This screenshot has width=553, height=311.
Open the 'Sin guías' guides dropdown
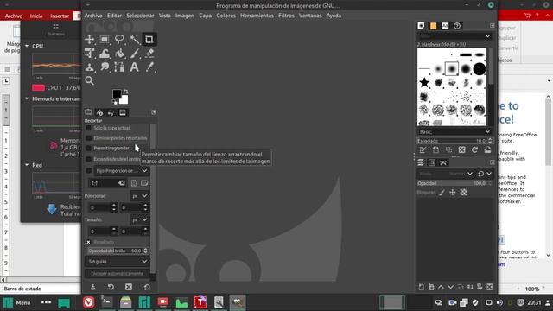tap(118, 261)
